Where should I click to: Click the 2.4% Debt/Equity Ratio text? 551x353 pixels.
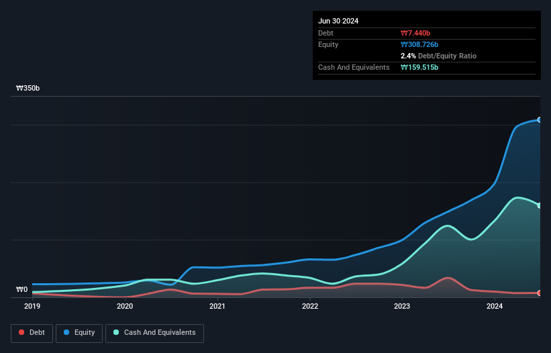tap(438, 56)
